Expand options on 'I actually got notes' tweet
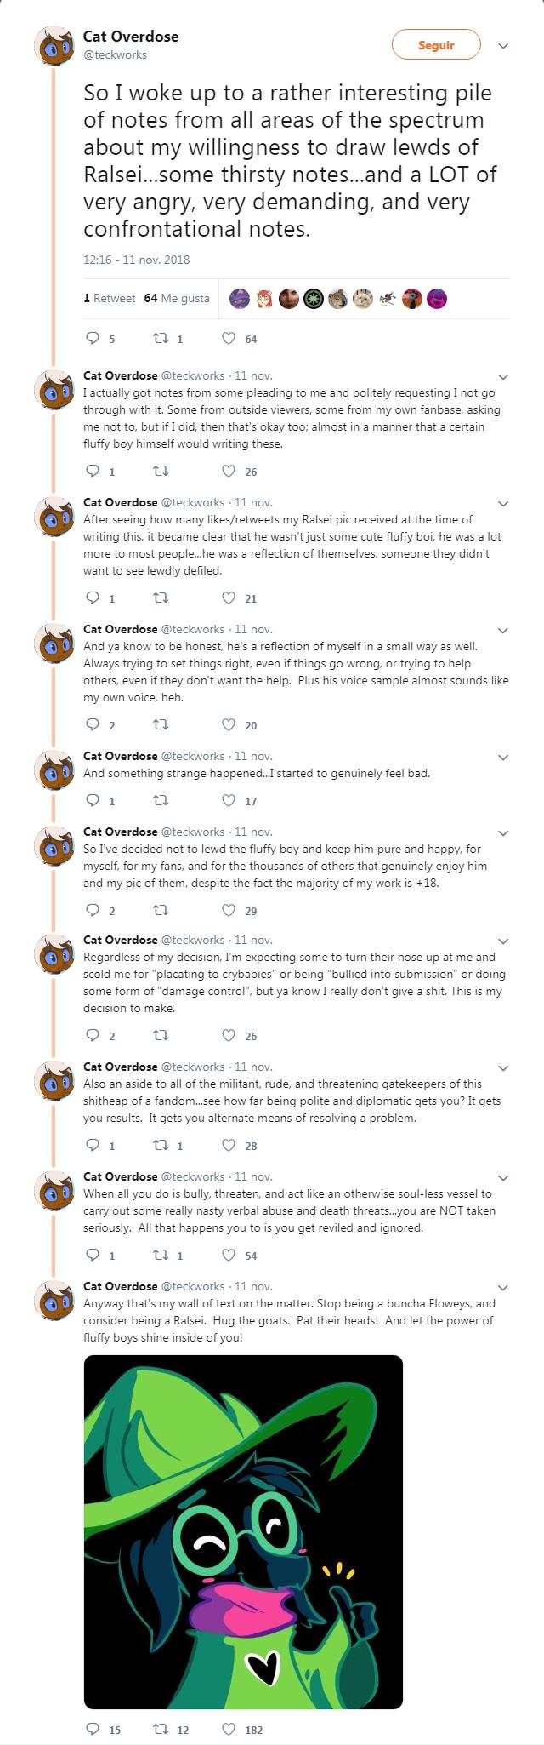Image resolution: width=544 pixels, height=1745 pixels. click(503, 376)
